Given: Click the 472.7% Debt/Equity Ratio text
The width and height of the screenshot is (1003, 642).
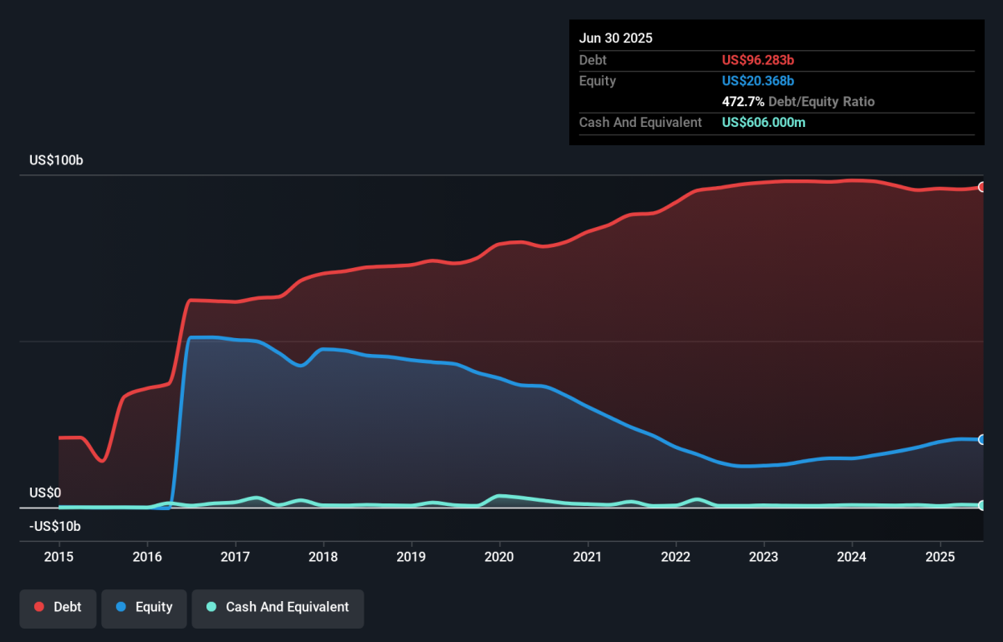Looking at the screenshot, I should tap(798, 102).
